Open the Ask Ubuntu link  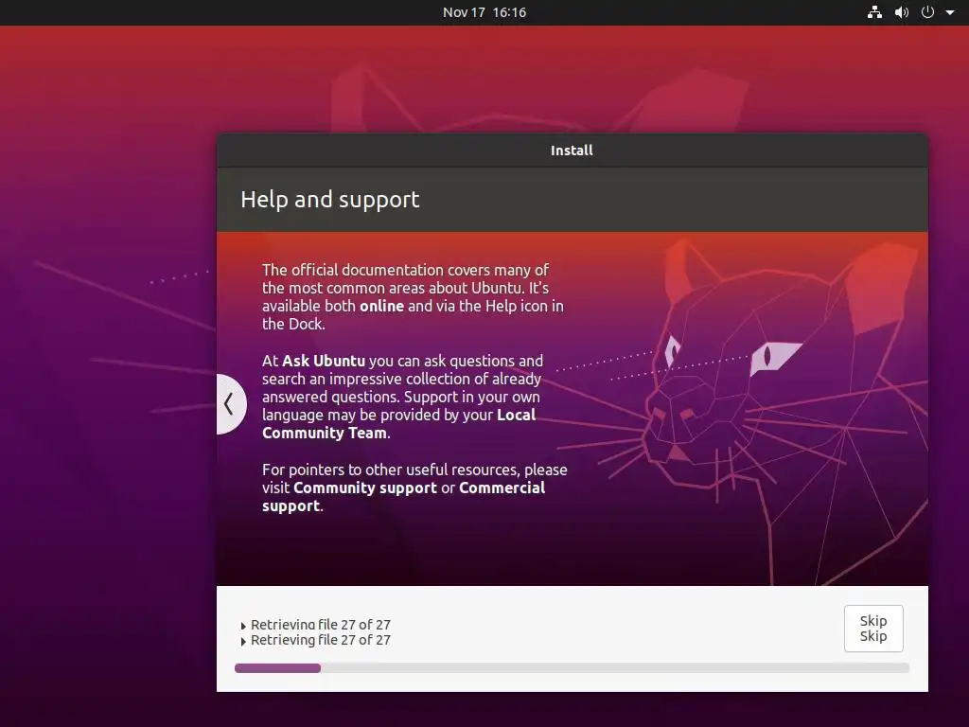click(324, 361)
